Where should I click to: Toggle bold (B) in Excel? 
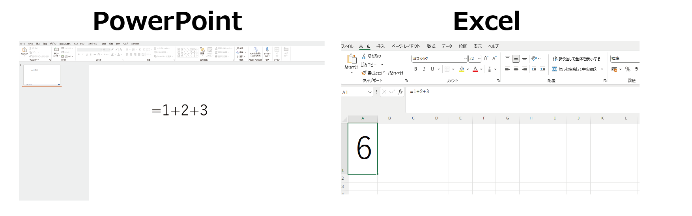[x=415, y=69]
